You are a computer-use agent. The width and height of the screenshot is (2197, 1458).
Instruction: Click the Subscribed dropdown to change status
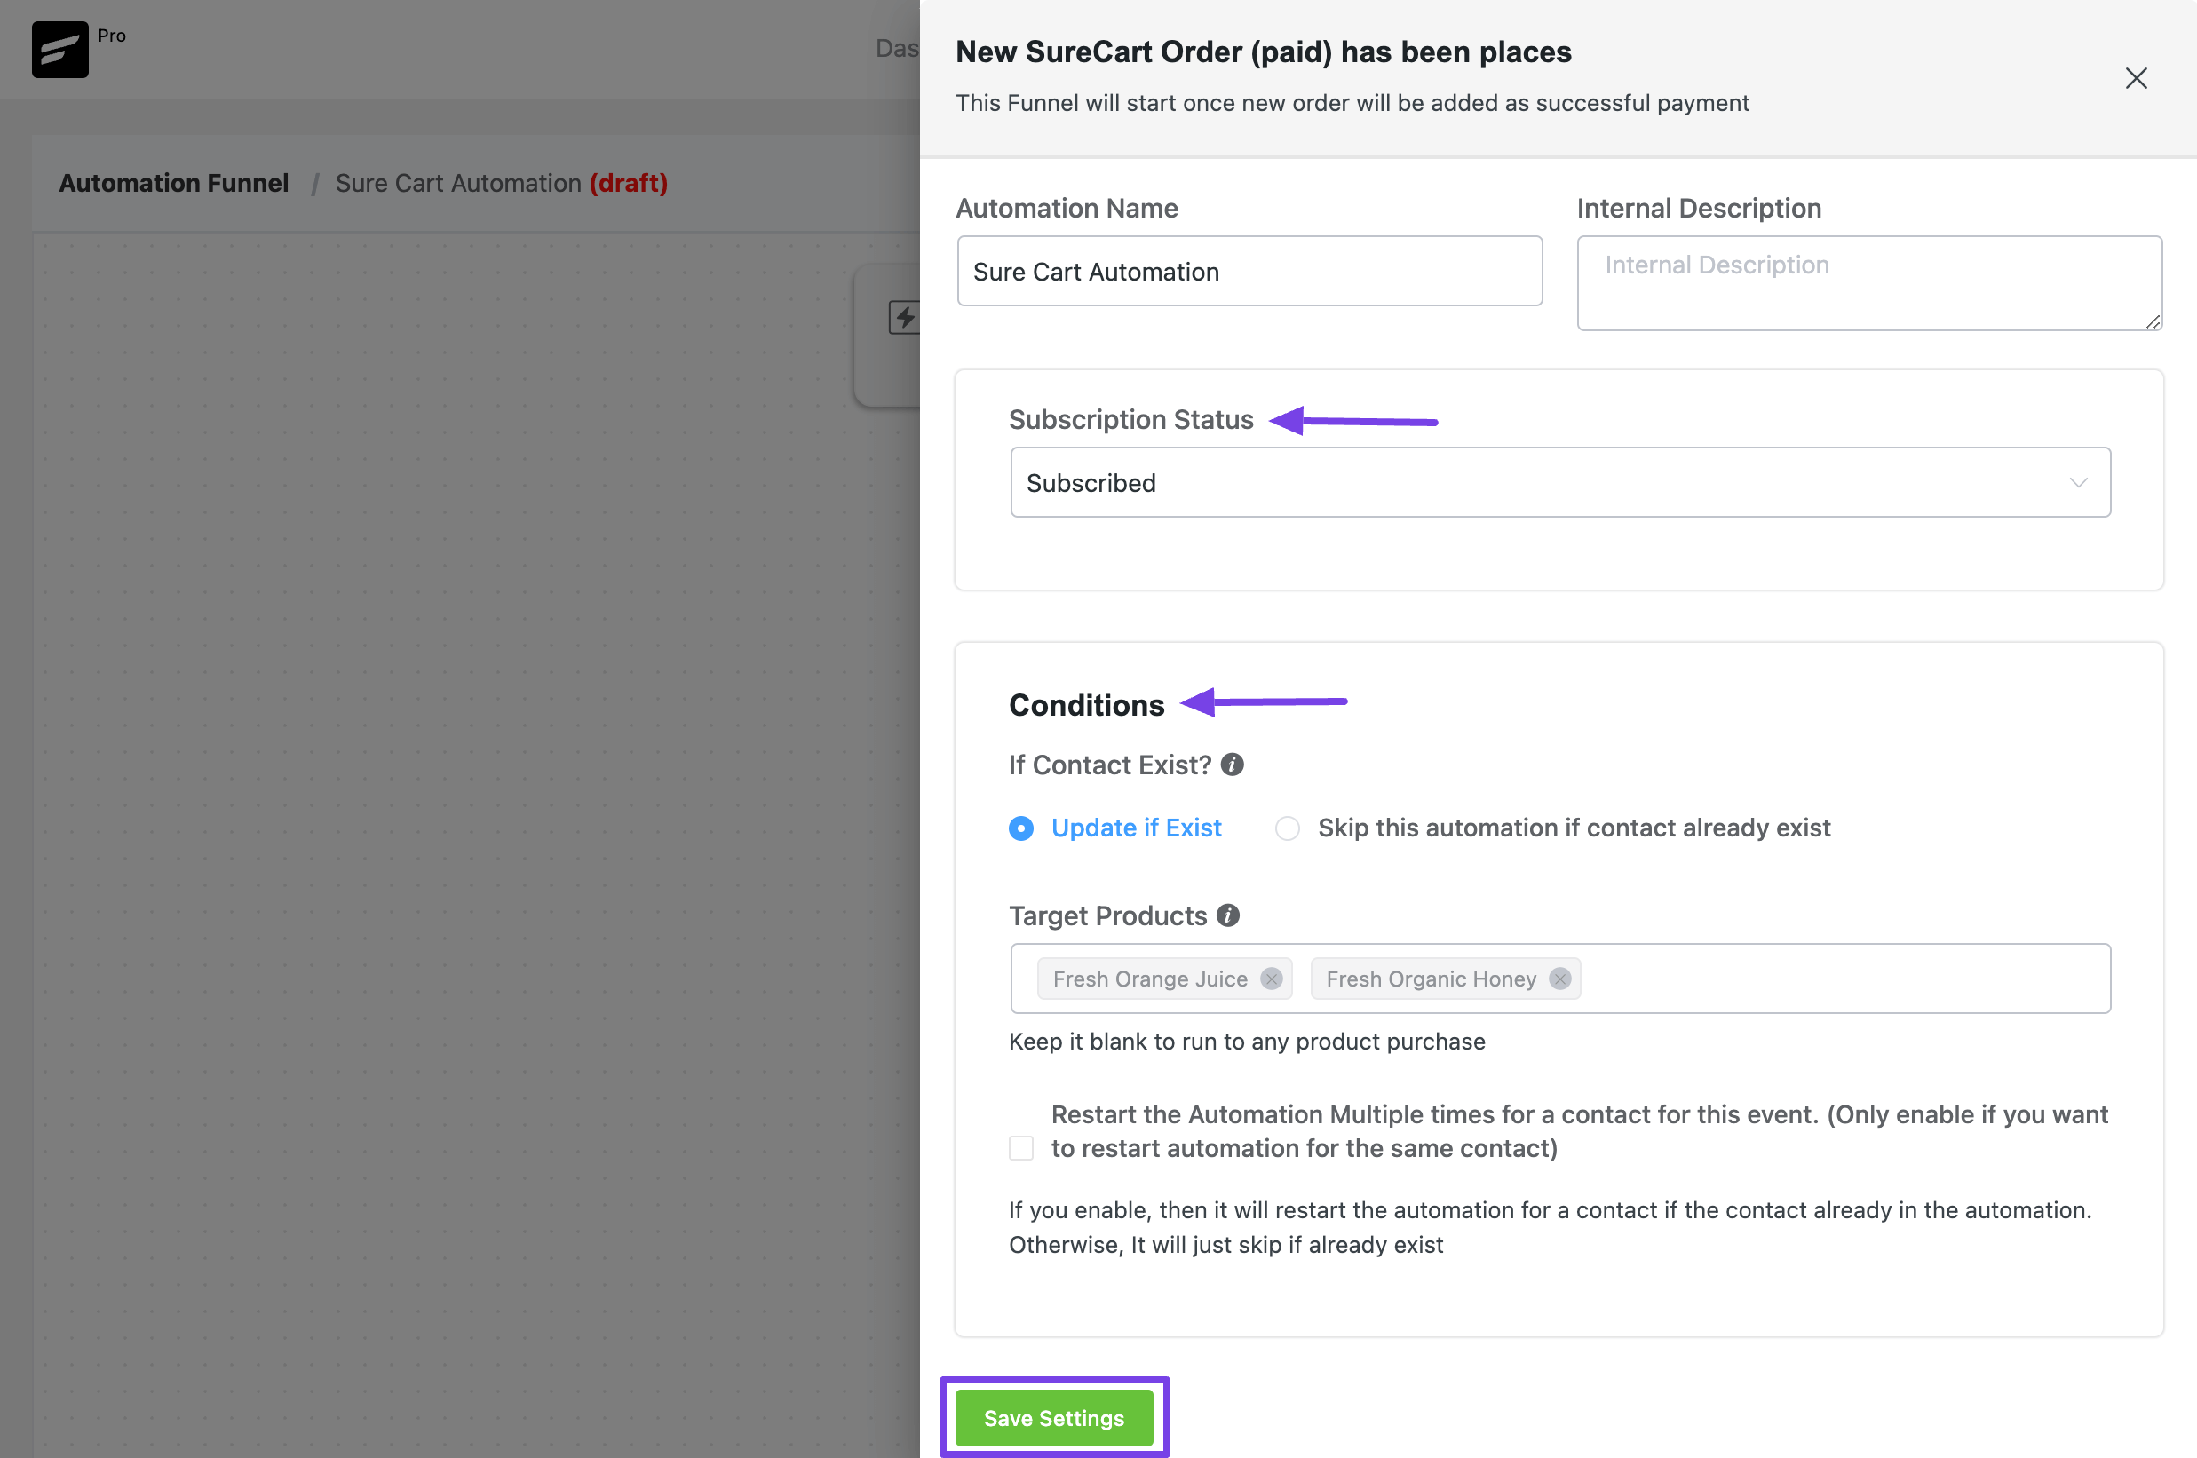click(x=1559, y=480)
